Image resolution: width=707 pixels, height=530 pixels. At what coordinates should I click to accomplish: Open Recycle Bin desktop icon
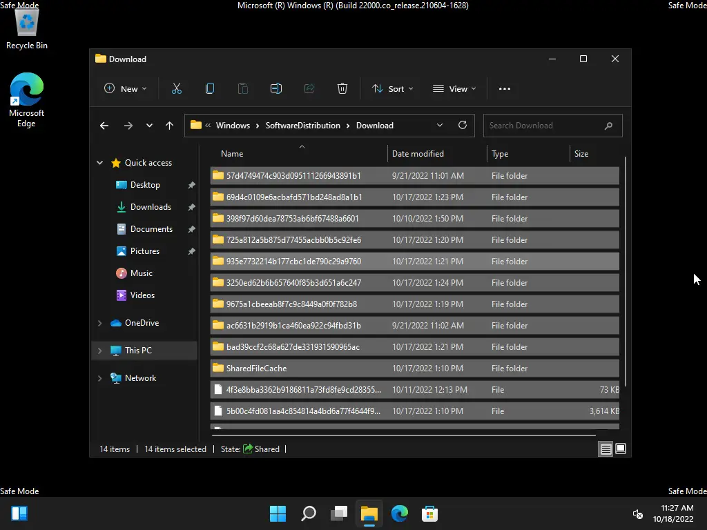pyautogui.click(x=27, y=29)
